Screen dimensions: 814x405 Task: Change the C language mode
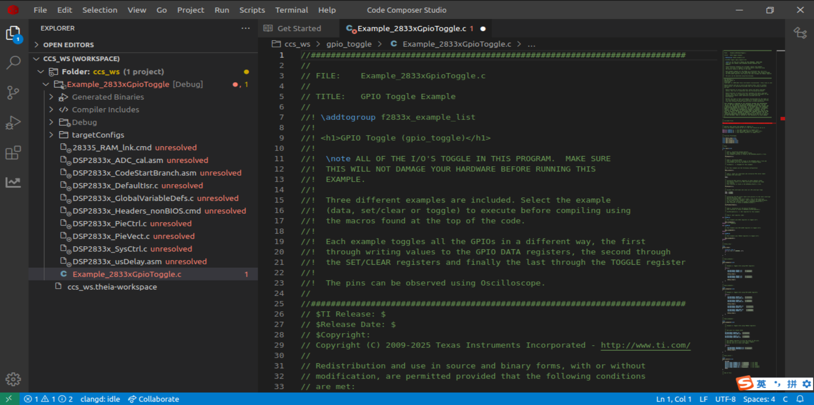(x=785, y=399)
